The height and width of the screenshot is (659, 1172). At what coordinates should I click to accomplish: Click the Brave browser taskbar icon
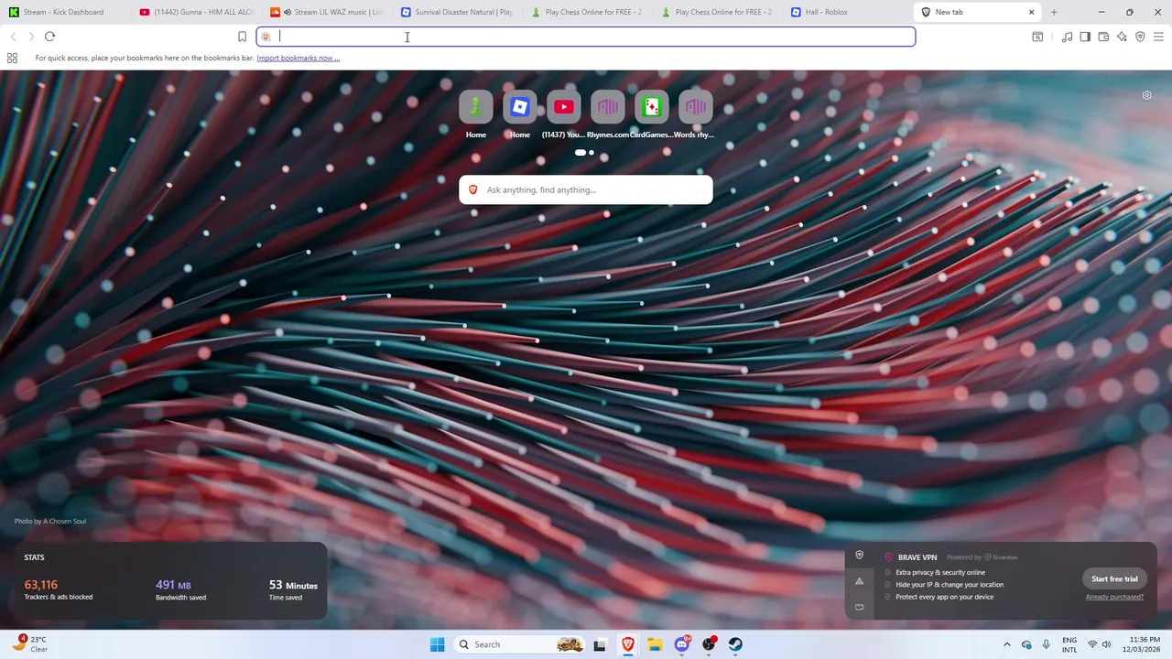(x=628, y=644)
